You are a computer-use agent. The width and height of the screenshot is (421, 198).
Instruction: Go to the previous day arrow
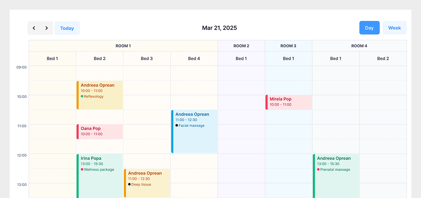(34, 28)
